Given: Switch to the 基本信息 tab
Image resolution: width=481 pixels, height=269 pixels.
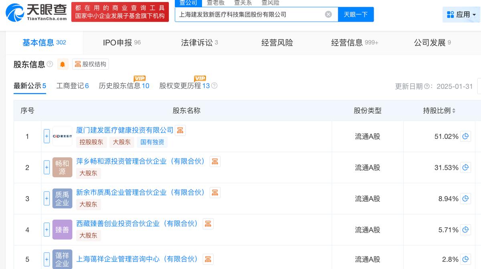Looking at the screenshot, I should (x=44, y=42).
